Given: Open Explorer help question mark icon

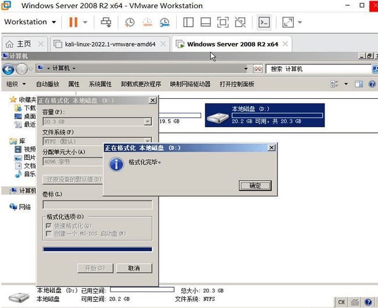Looking at the screenshot, I should tap(372, 84).
